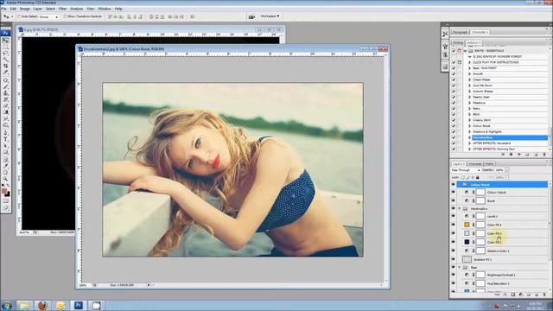Image resolution: width=553 pixels, height=311 pixels.
Task: Click the Photoshop icon in the taskbar
Action: 79,305
